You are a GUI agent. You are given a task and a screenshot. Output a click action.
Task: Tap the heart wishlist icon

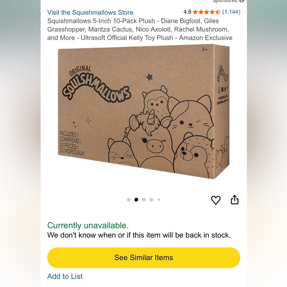click(x=216, y=200)
